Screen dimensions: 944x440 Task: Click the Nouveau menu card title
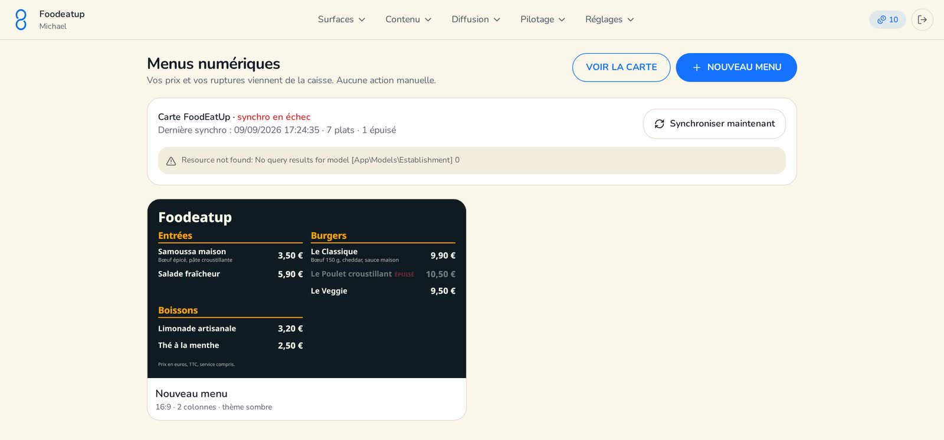(x=191, y=393)
